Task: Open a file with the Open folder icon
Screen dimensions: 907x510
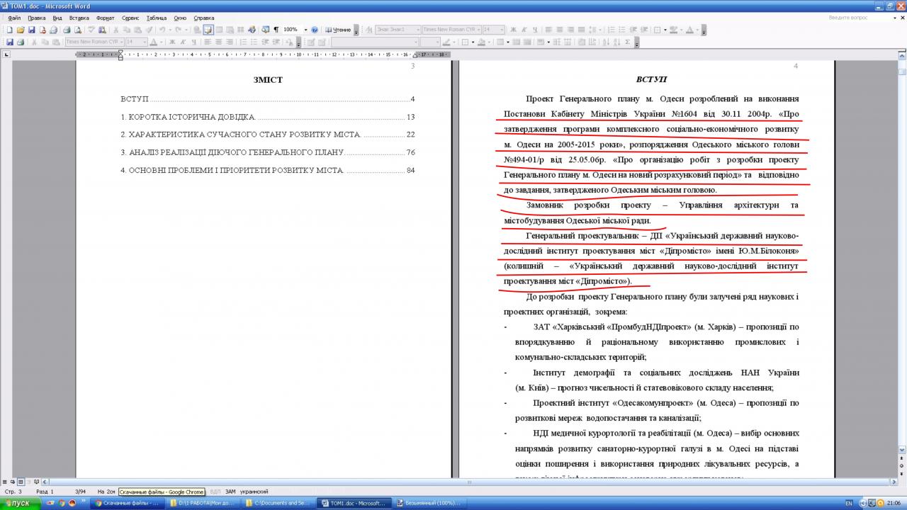Action: coord(21,30)
